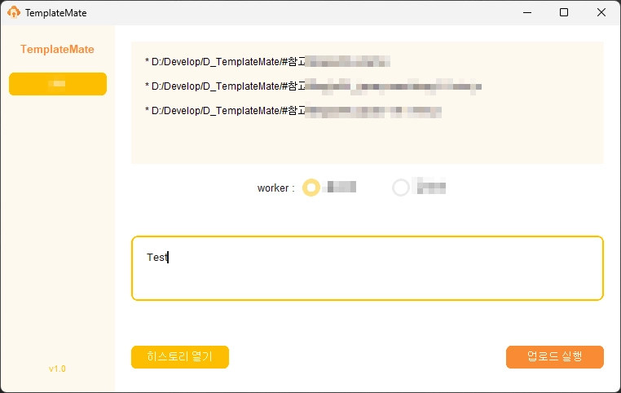The width and height of the screenshot is (621, 393).
Task: Minimize the TemplateMate window
Action: click(x=526, y=13)
